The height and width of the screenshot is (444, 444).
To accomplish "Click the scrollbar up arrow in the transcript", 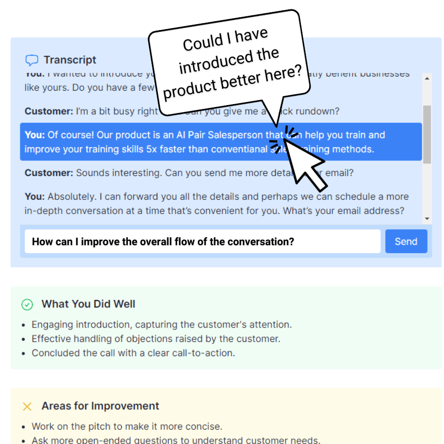I will pyautogui.click(x=426, y=78).
